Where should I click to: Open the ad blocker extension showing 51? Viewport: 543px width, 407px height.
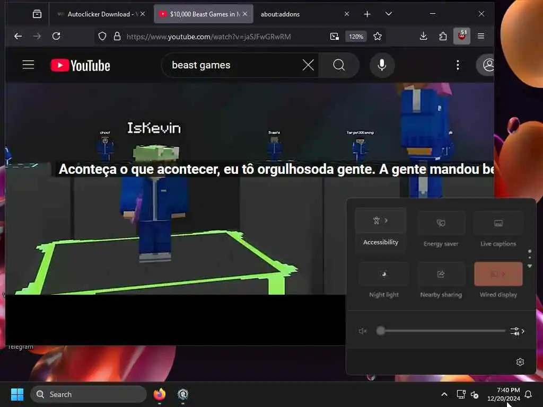click(x=462, y=36)
